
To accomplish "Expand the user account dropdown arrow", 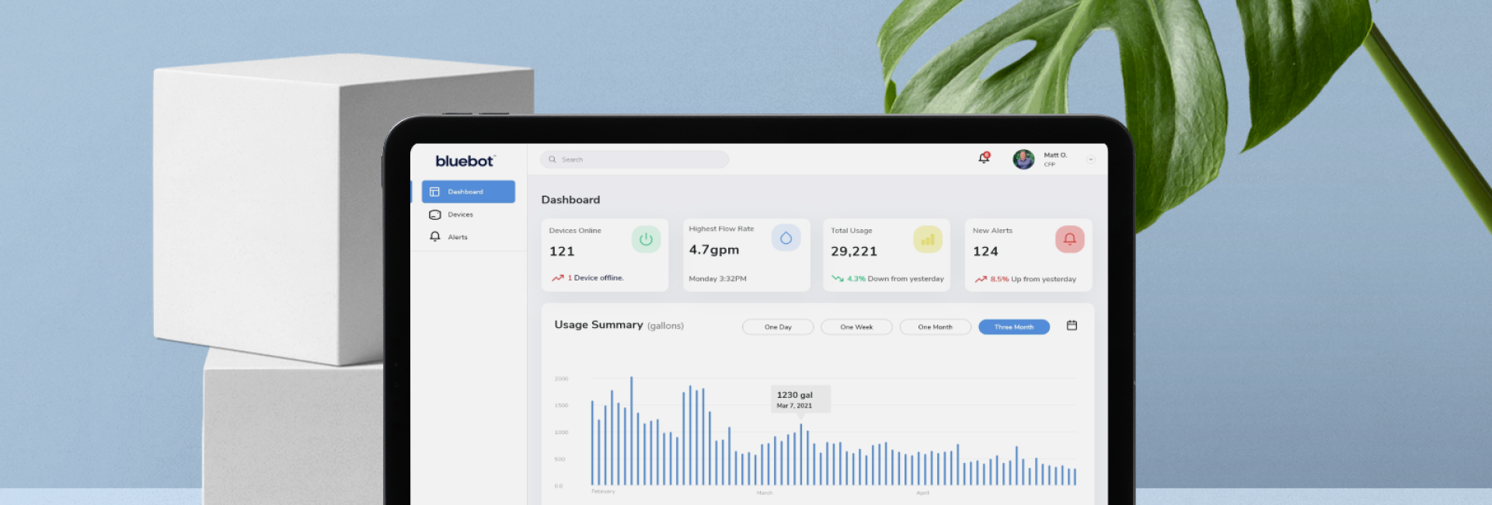I will point(1090,159).
